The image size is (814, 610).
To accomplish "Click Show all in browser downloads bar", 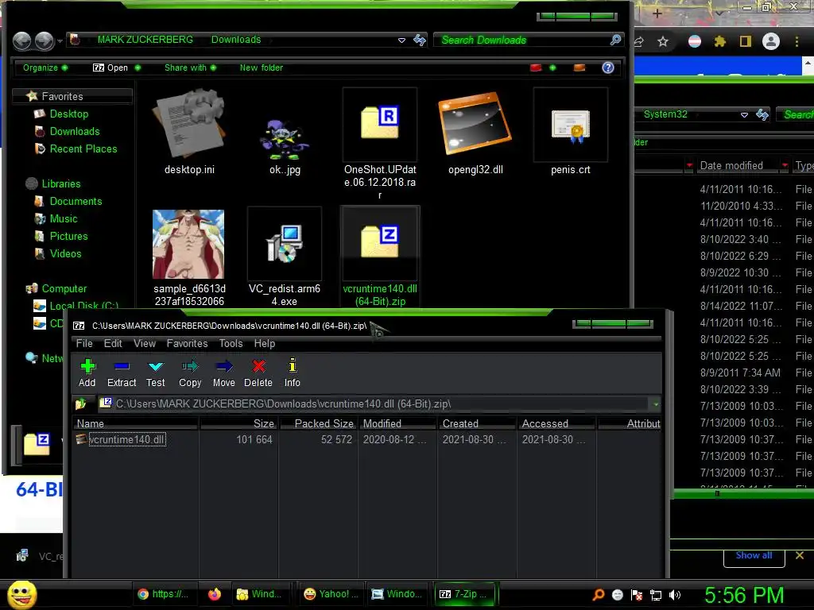I will (x=754, y=555).
